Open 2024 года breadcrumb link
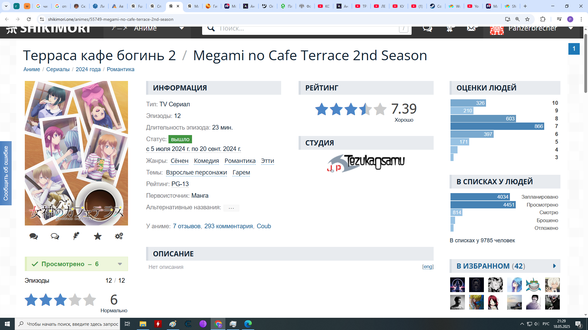 coord(88,69)
